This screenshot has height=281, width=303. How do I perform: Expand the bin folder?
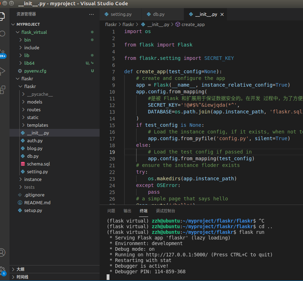tap(20, 40)
